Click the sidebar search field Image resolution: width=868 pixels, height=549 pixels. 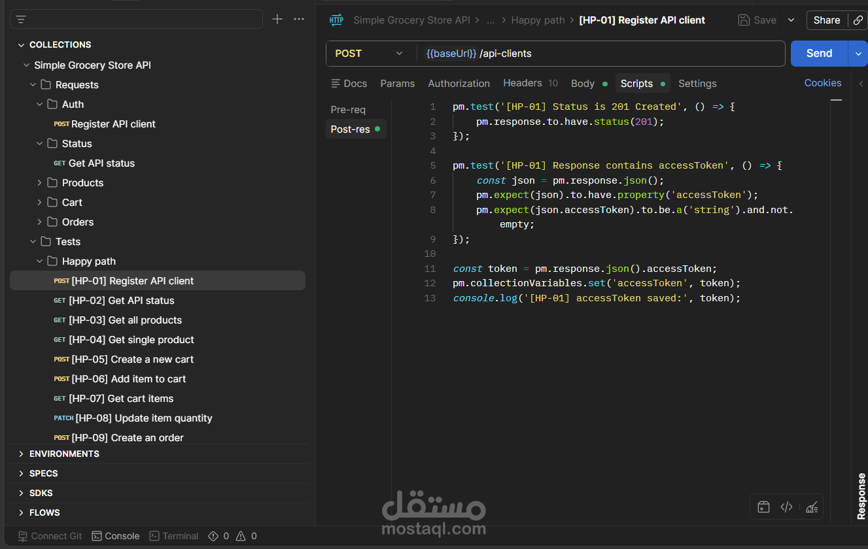[x=136, y=20]
